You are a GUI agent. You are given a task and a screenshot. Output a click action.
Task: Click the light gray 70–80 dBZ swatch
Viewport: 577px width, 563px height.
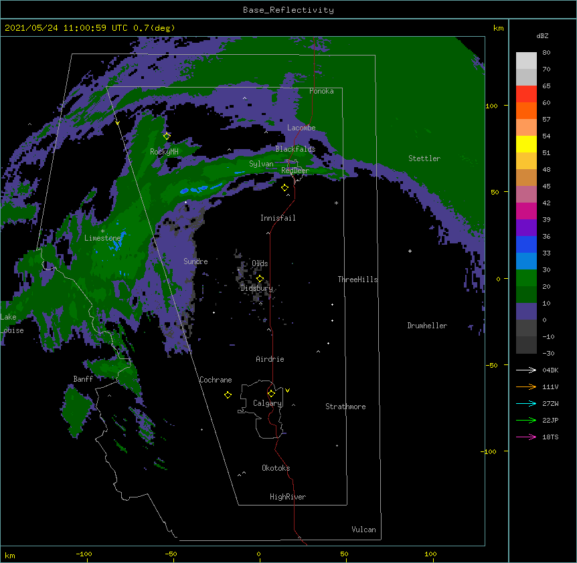click(526, 61)
